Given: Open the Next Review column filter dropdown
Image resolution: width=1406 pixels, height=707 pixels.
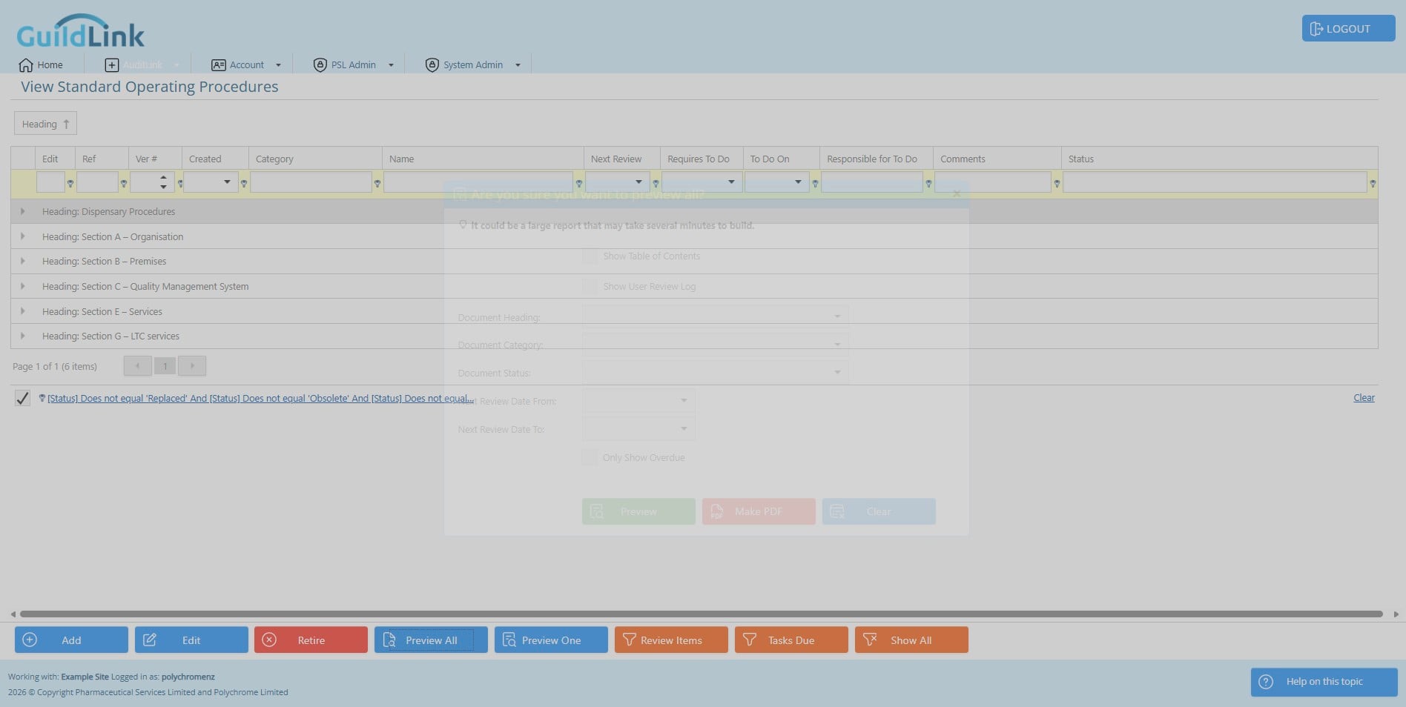Looking at the screenshot, I should tap(638, 182).
